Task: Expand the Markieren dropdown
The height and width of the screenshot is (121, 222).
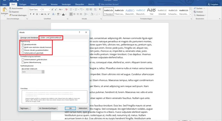Action: point(205,15)
